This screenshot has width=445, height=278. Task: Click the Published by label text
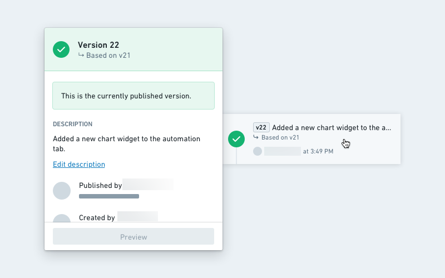pyautogui.click(x=100, y=186)
